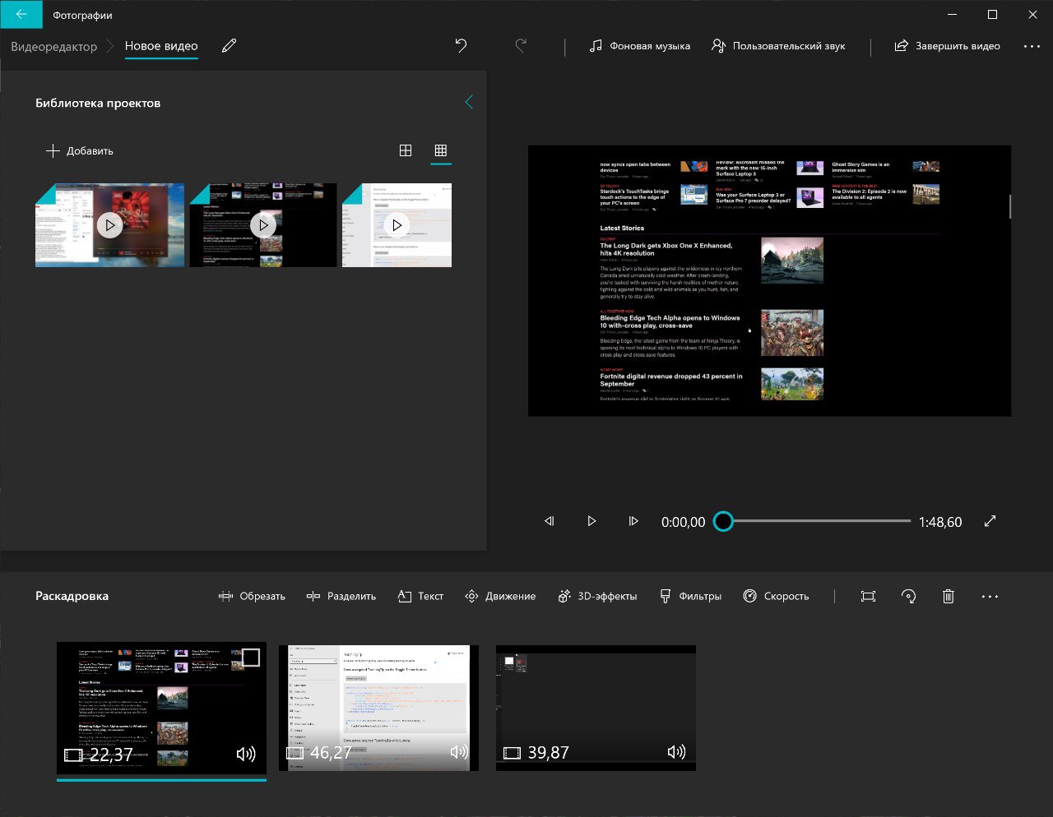This screenshot has height=817, width=1053.
Task: Undo the last action
Action: point(461,46)
